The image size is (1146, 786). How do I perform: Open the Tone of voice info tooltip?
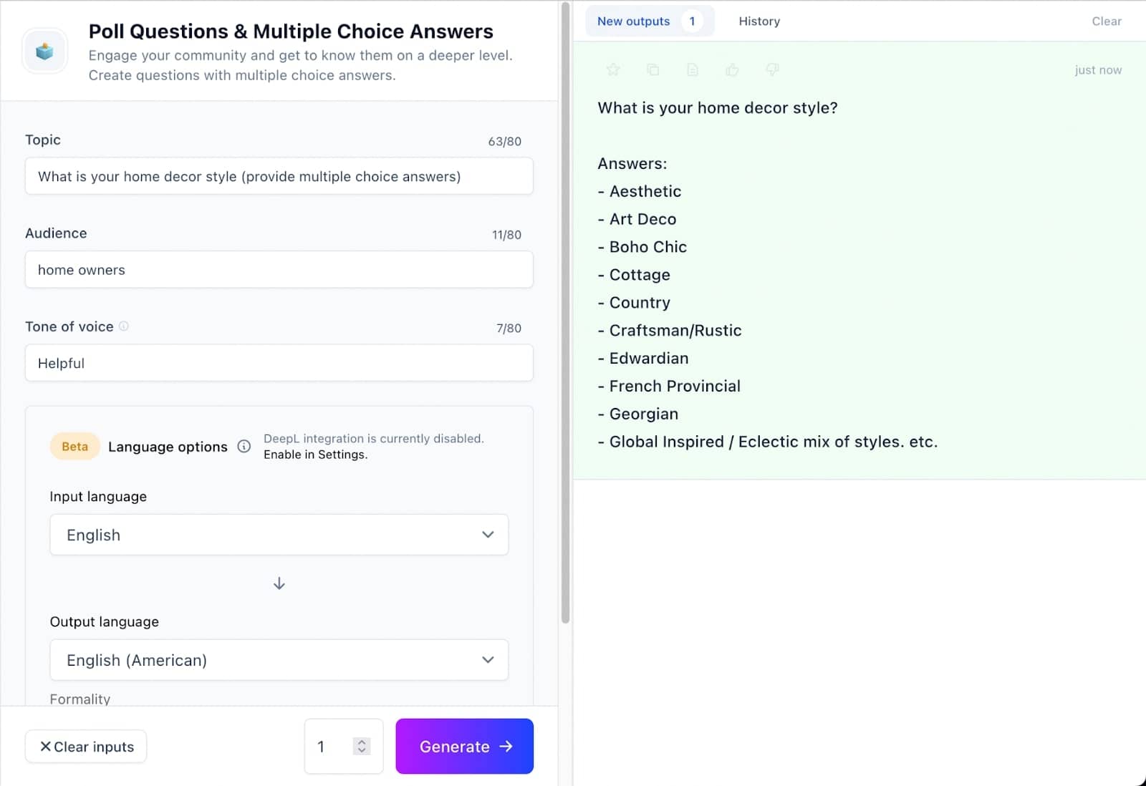click(x=124, y=326)
